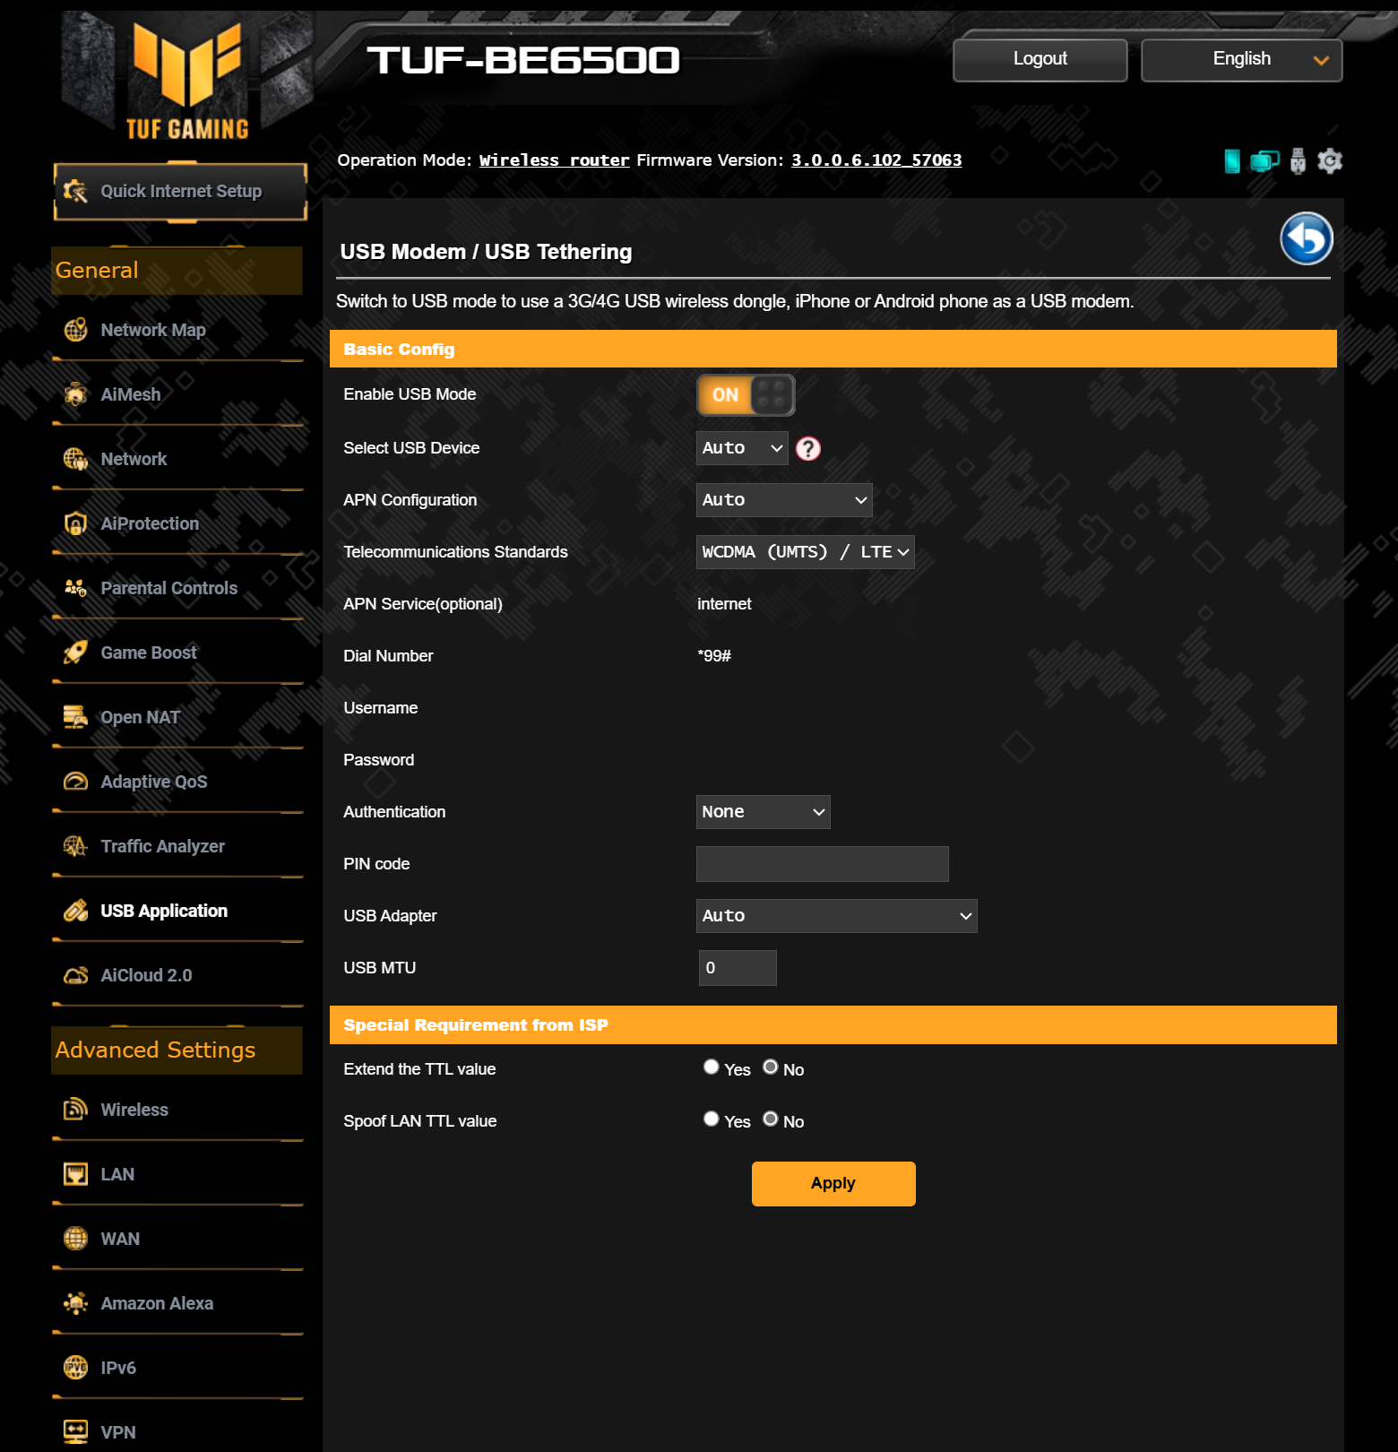Click the "TUF-BE6500" model name

(x=523, y=60)
